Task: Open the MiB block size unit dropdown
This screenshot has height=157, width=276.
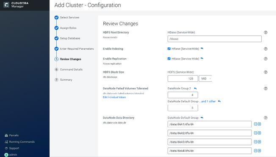Action: (205, 78)
